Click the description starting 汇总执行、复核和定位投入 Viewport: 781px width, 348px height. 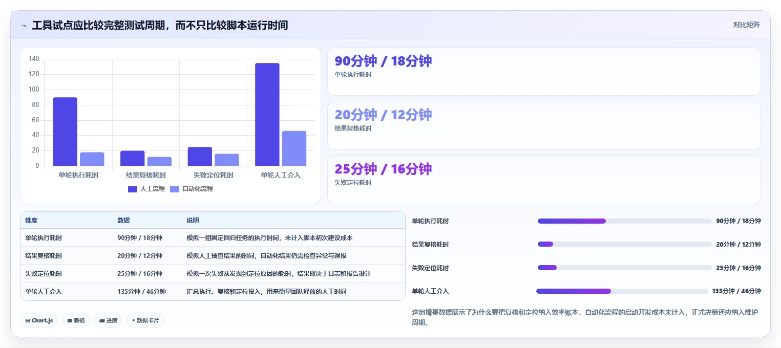coord(266,292)
